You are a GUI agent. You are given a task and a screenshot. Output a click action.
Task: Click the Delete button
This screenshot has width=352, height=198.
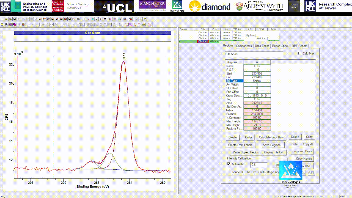[295, 137]
